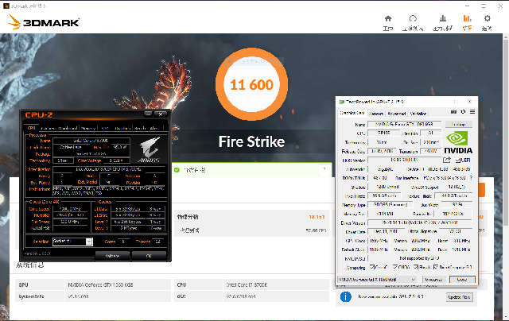Click the orange graphics score value
Viewport: 509px width, 321px height.
(x=317, y=217)
